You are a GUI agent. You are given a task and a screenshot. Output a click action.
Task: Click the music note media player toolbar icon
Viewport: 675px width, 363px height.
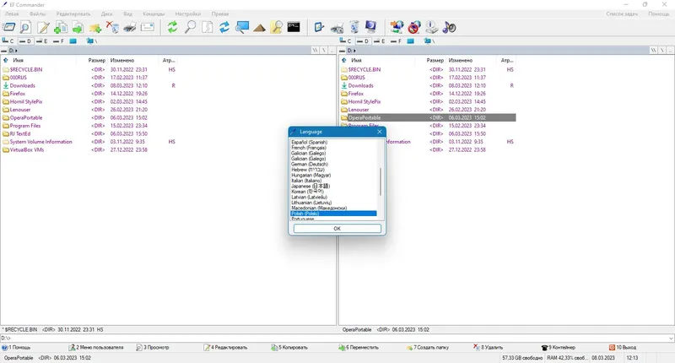[x=449, y=28]
